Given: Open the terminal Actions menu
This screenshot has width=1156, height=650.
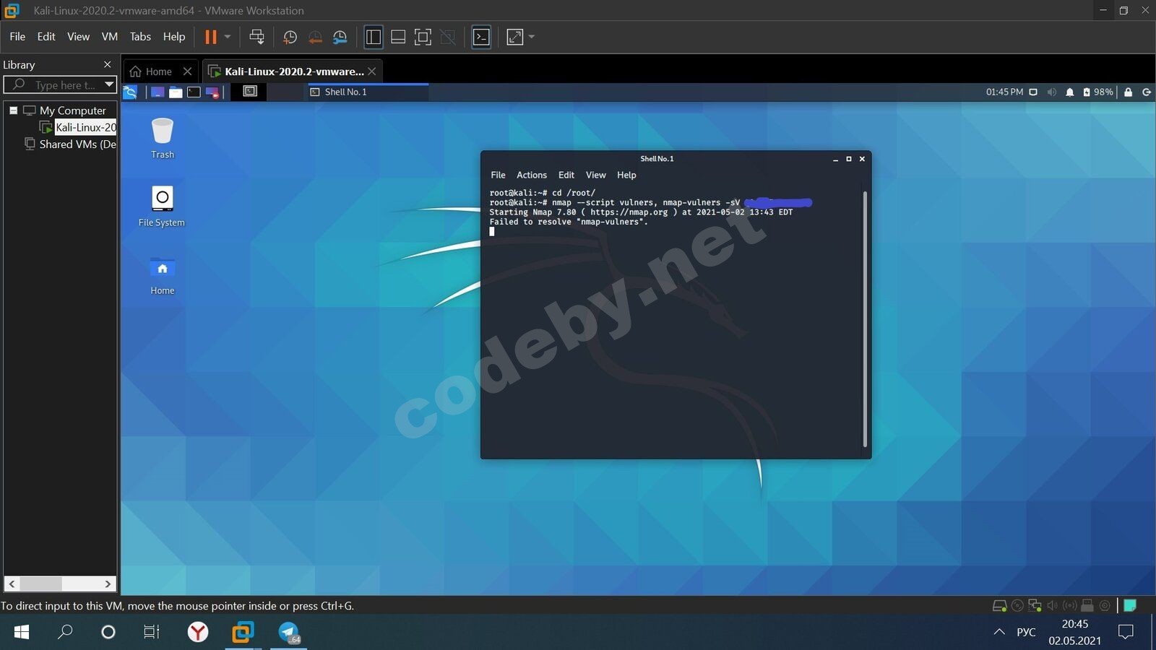Looking at the screenshot, I should [532, 175].
